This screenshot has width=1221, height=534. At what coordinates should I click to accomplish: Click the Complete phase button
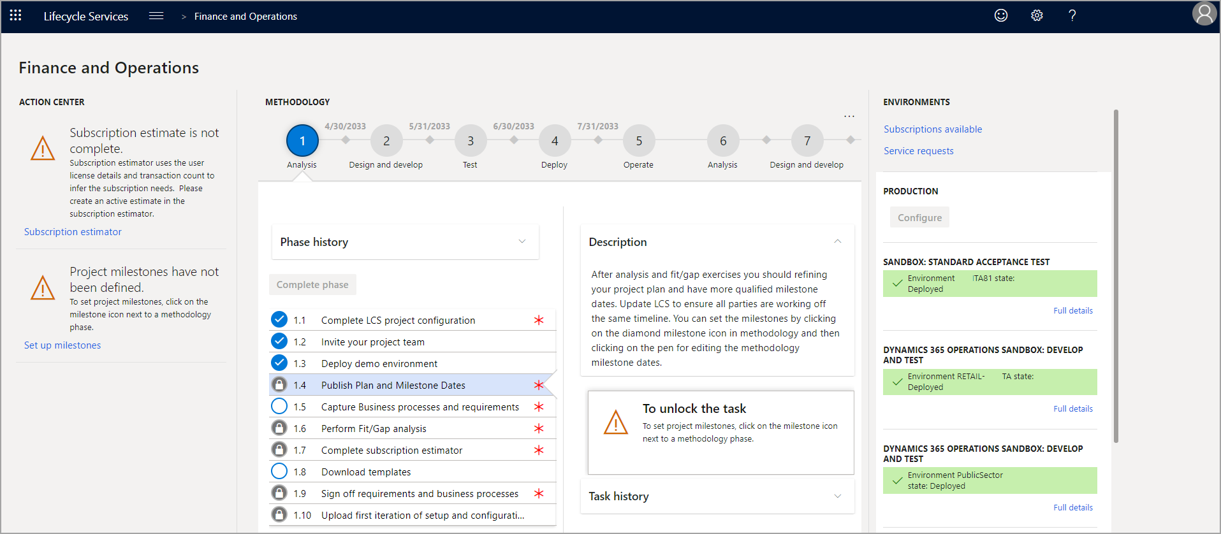pyautogui.click(x=312, y=285)
